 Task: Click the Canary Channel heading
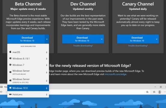point(138,4)
